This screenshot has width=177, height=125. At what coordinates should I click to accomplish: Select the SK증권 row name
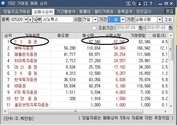26,73
